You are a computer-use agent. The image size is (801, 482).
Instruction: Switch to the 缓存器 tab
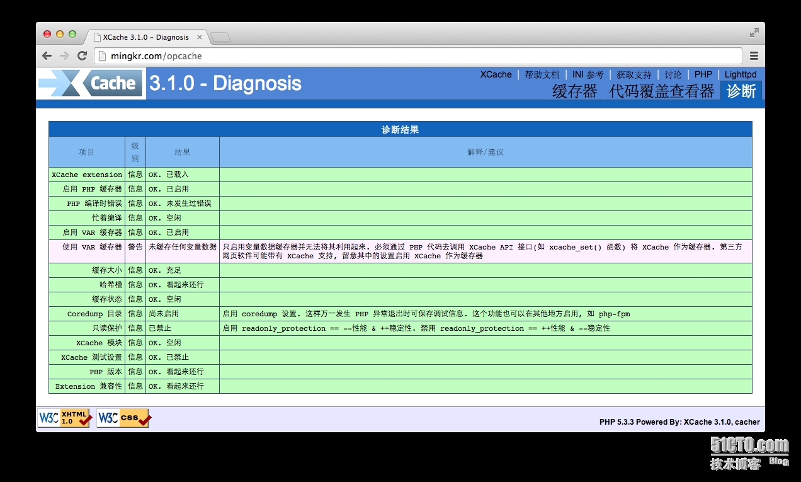pyautogui.click(x=574, y=91)
